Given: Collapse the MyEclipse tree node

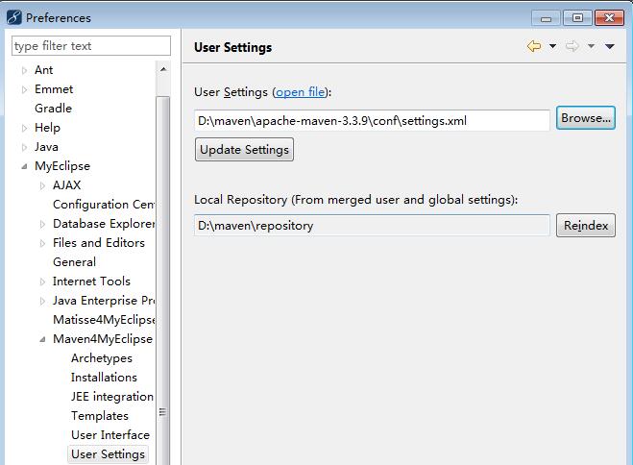Looking at the screenshot, I should click(x=24, y=166).
